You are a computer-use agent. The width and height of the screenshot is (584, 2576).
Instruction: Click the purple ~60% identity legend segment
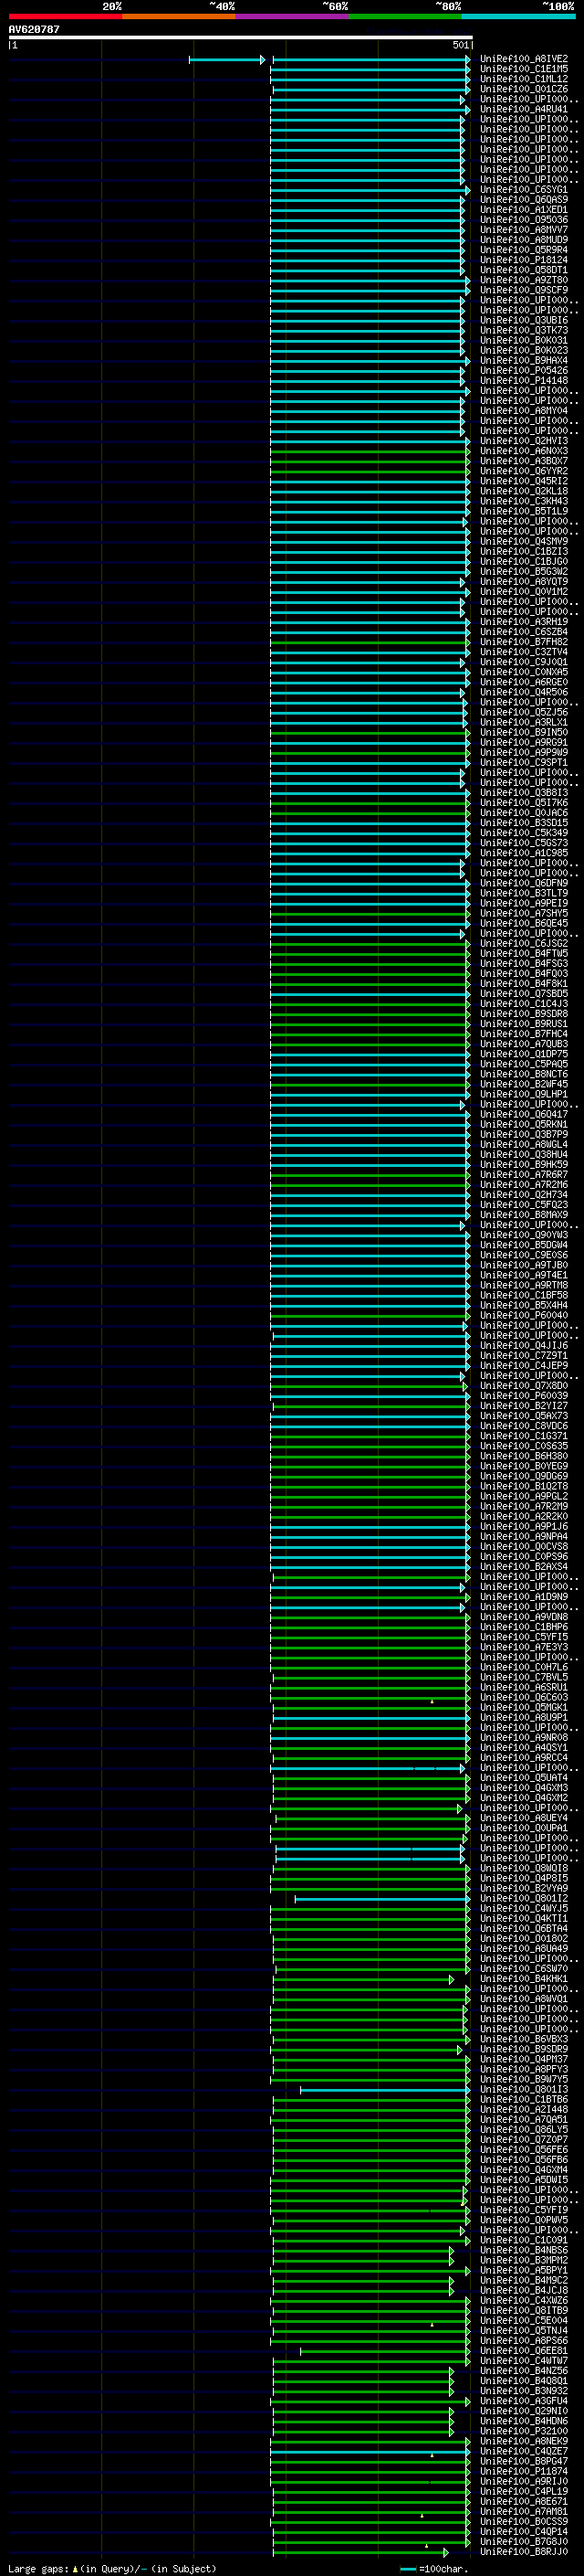coord(293,16)
